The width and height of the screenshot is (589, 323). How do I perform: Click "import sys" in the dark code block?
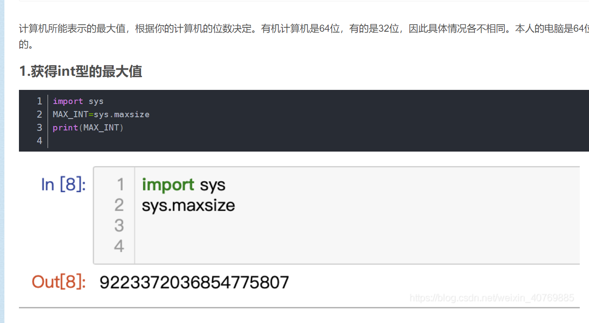coord(78,101)
